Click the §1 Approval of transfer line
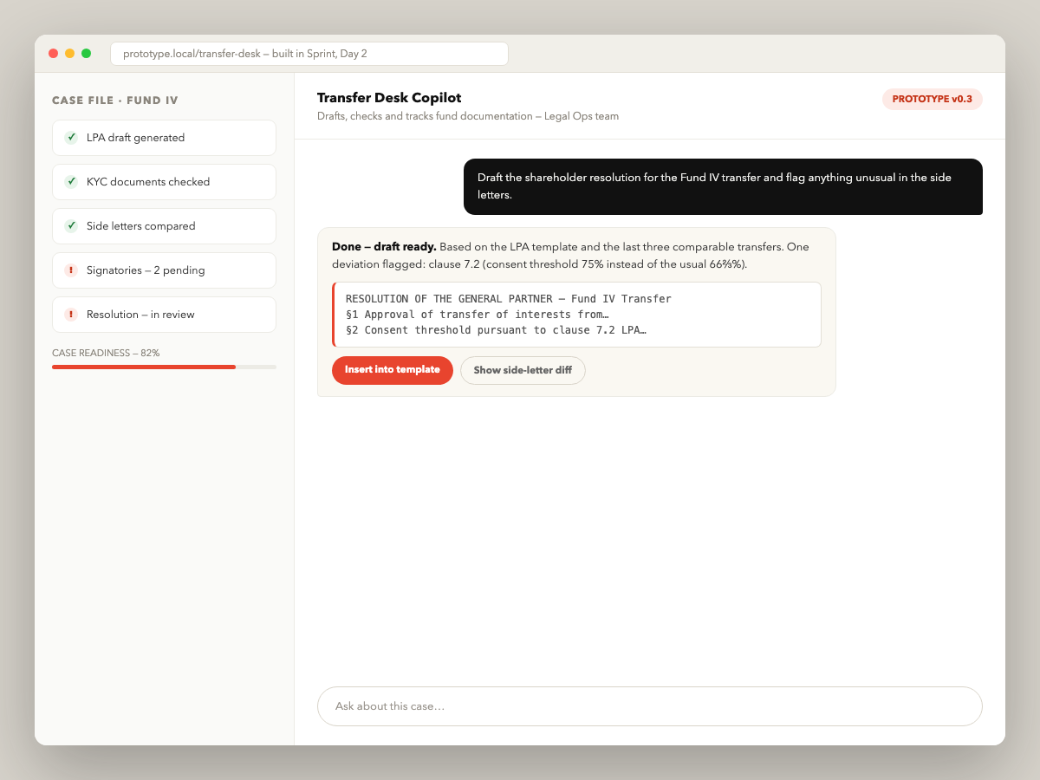 coord(478,315)
